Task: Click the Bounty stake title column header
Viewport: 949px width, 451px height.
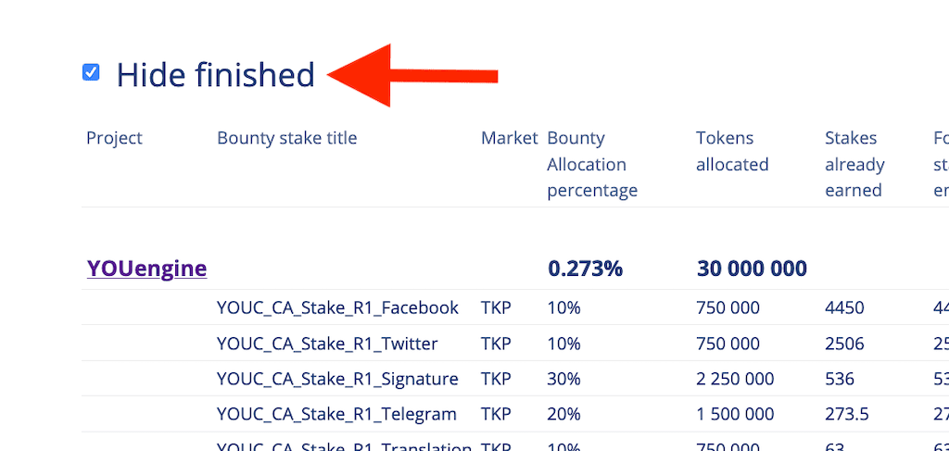Action: [287, 138]
